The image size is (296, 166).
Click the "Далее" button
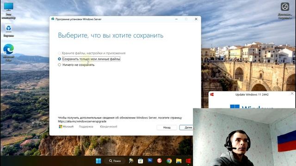186,128
